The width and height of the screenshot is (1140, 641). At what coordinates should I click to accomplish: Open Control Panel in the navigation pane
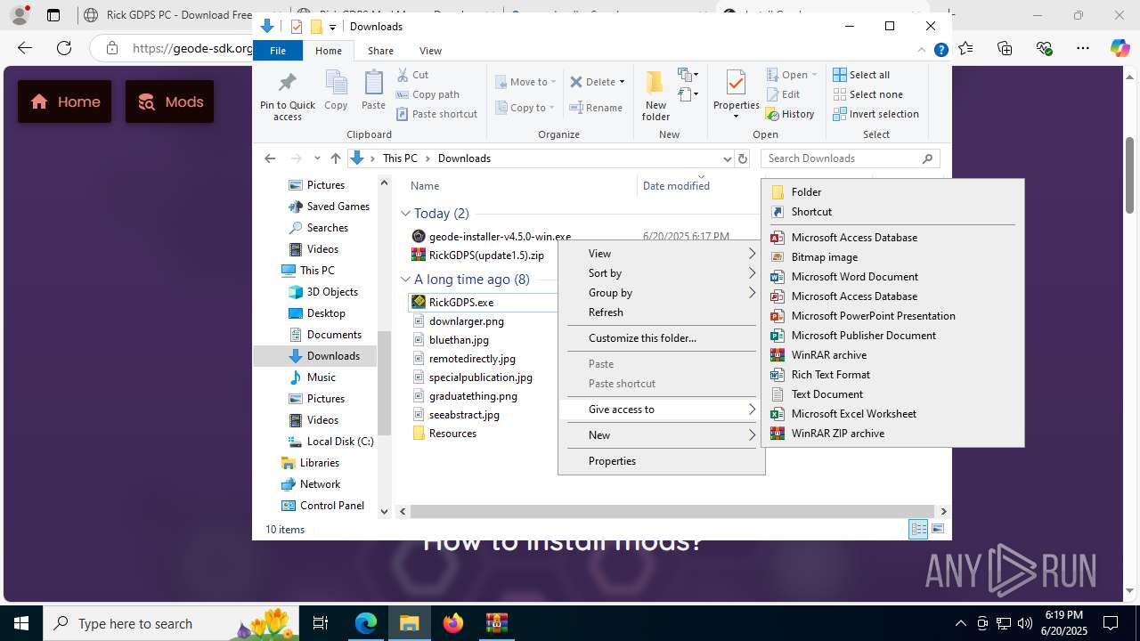[323, 506]
